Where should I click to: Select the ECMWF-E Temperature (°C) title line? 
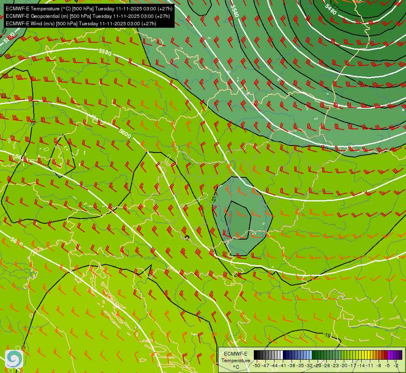coord(89,9)
